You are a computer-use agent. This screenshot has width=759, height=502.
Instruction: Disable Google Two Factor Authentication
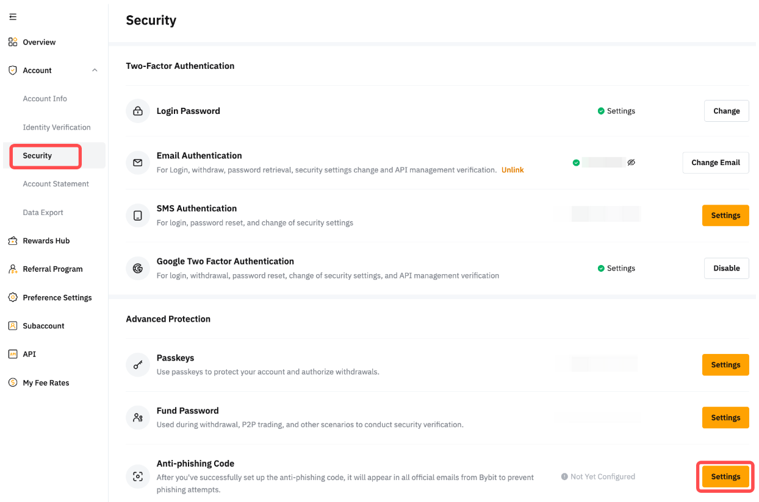coord(726,268)
